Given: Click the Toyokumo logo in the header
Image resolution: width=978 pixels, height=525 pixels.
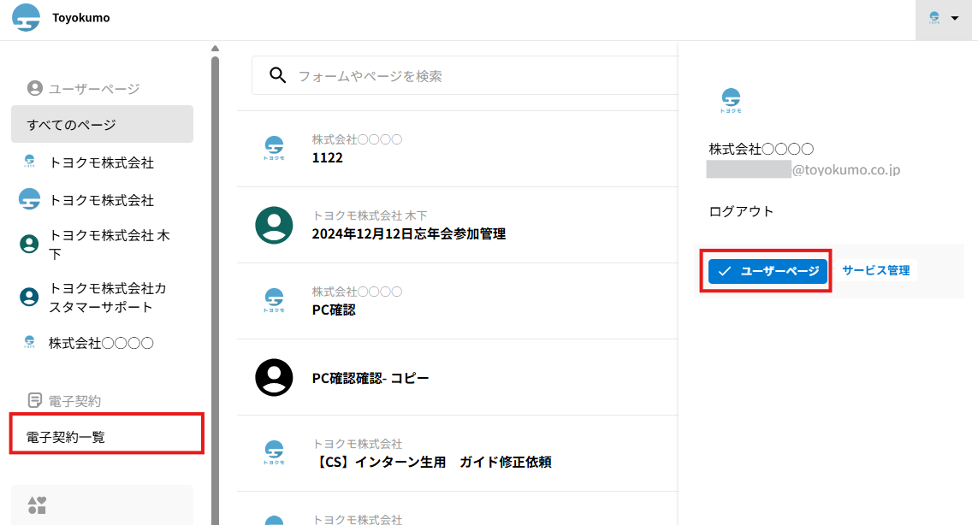Looking at the screenshot, I should click(x=26, y=18).
